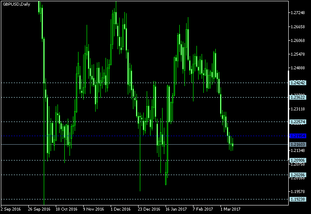This screenshot has height=214, width=311.
Task: Select the 1.20906 pivot level label
Action: pos(298,160)
